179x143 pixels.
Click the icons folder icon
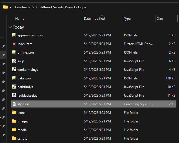[14, 113]
